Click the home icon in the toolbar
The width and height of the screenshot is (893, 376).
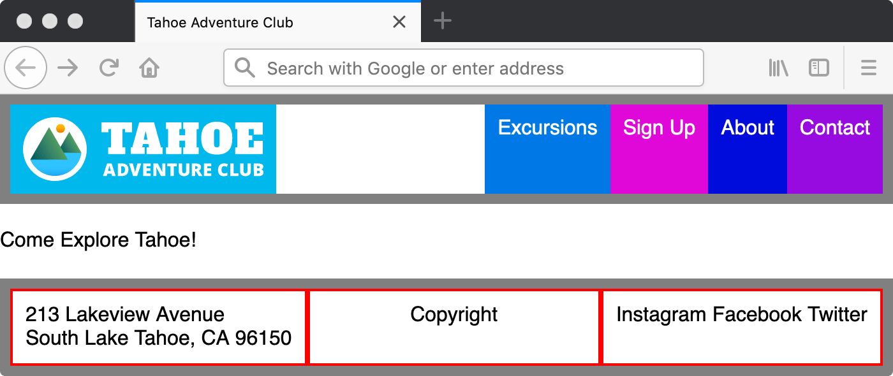coord(149,68)
